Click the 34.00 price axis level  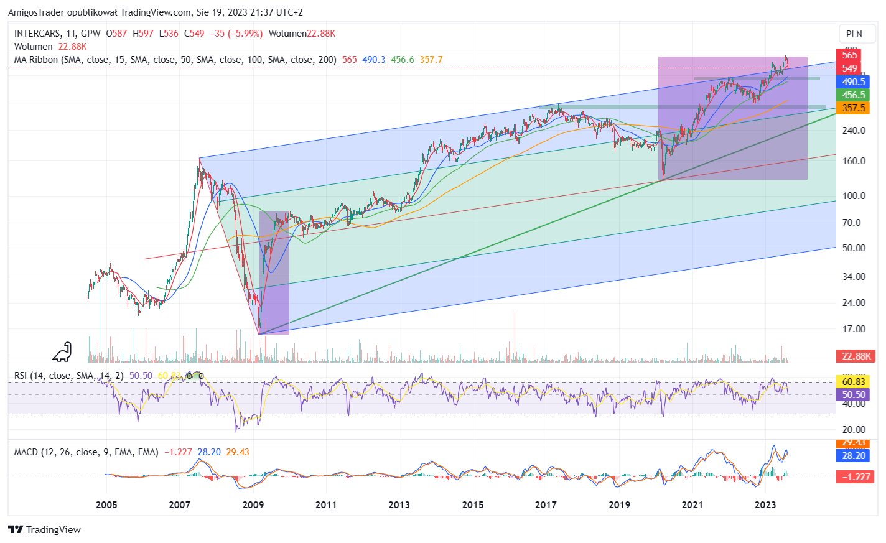(854, 277)
